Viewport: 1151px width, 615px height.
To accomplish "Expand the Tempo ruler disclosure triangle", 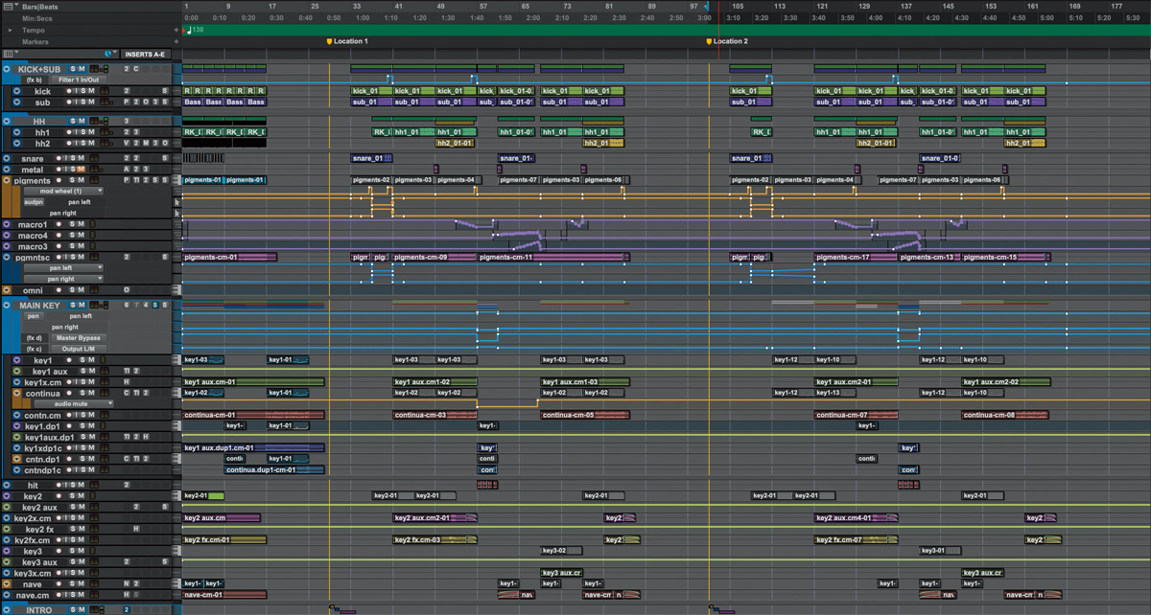I will 11,30.
